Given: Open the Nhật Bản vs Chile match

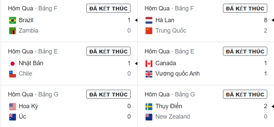Looking at the screenshot, I should (x=69, y=63).
